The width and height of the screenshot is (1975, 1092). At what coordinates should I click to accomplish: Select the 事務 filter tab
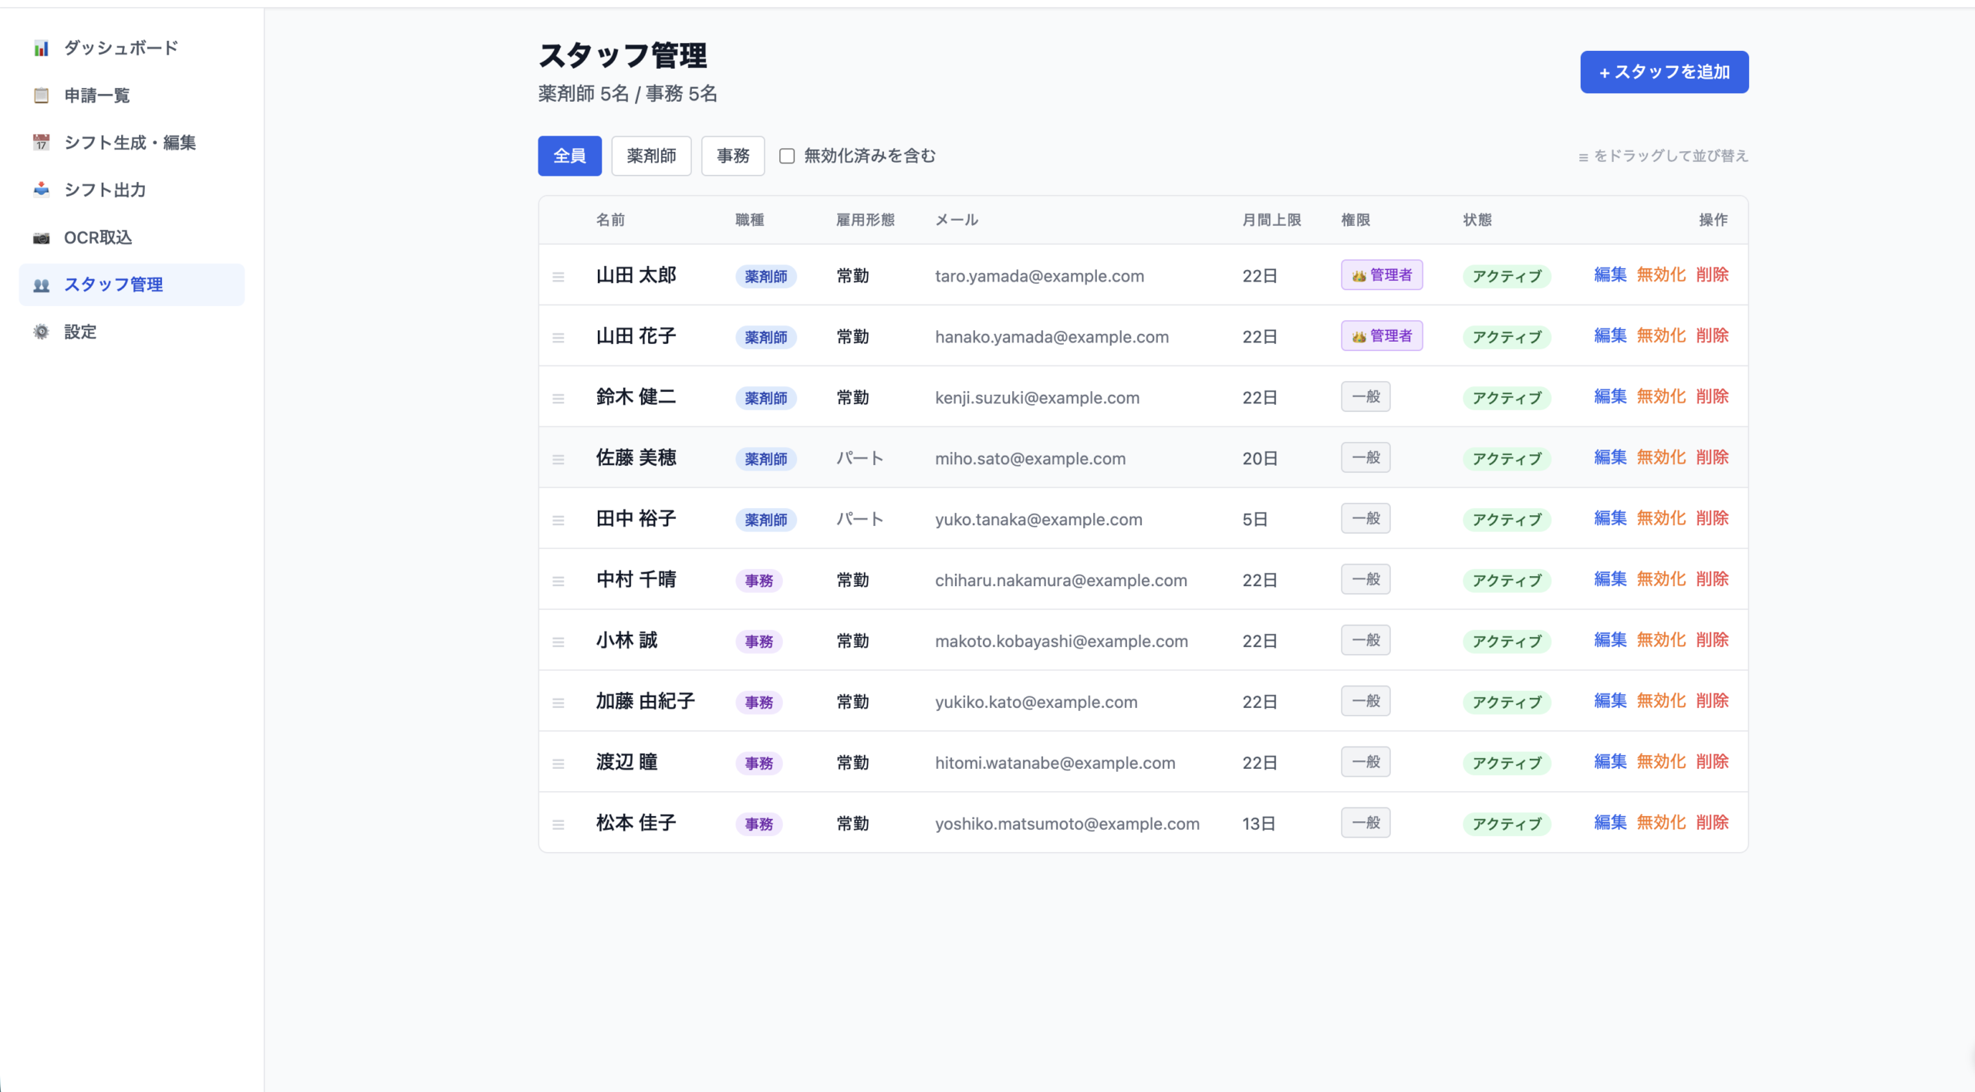pos(732,156)
